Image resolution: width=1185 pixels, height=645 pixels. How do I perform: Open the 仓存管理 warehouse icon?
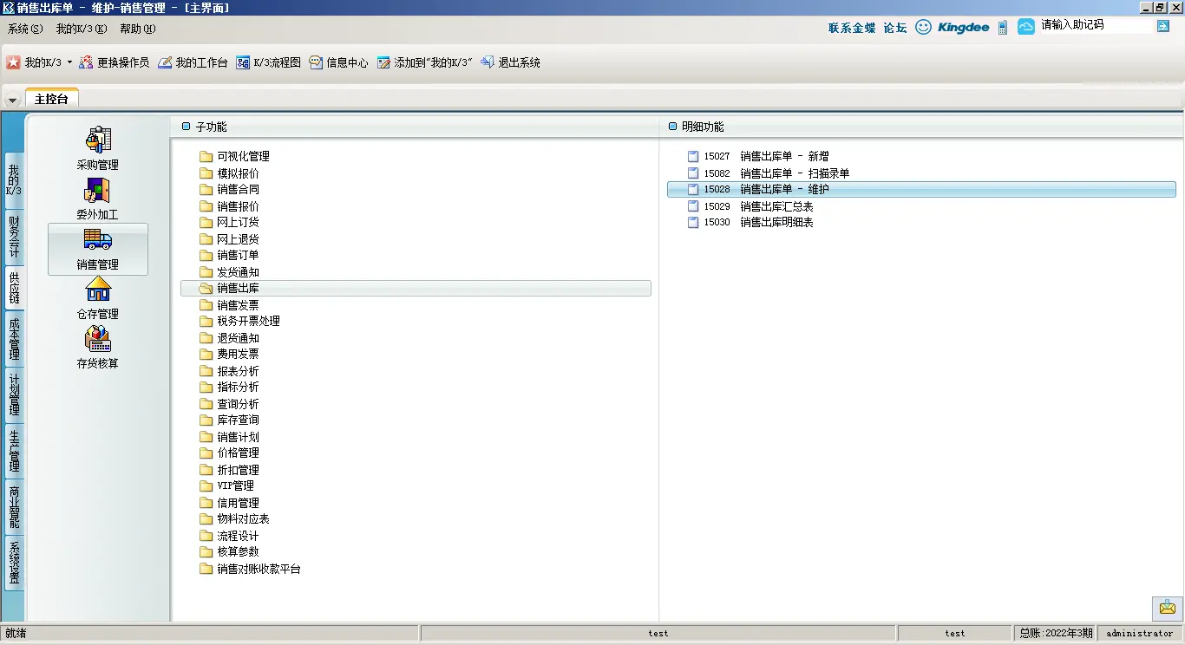pos(97,290)
